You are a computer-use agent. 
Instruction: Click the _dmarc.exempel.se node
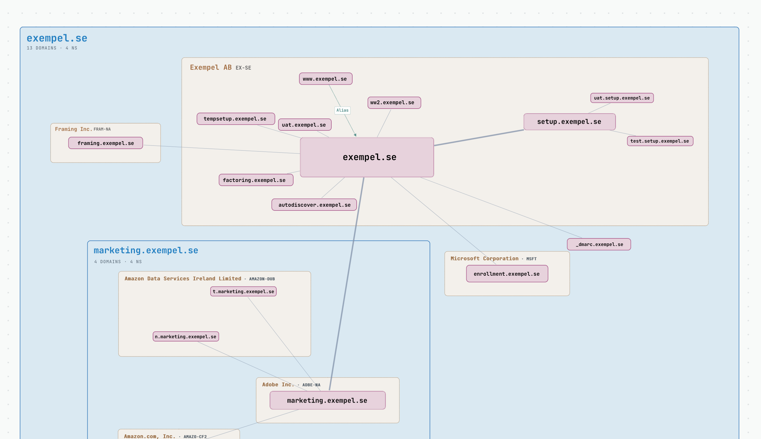pyautogui.click(x=599, y=244)
